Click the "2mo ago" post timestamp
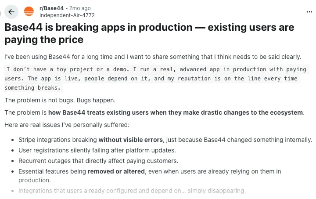This screenshot has width=316, height=199. [80, 8]
